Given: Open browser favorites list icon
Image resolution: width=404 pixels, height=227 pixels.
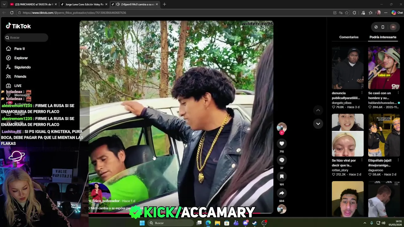Looking at the screenshot, I should tap(371, 13).
